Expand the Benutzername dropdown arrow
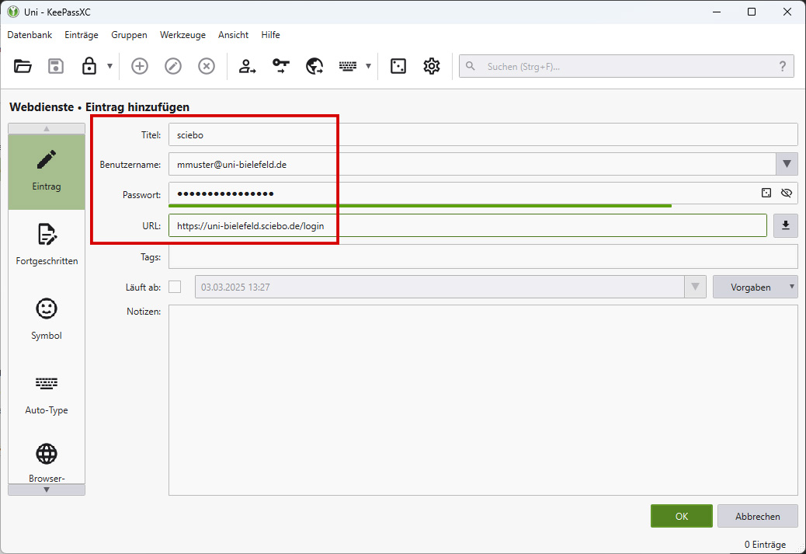Image resolution: width=806 pixels, height=554 pixels. pyautogui.click(x=787, y=164)
